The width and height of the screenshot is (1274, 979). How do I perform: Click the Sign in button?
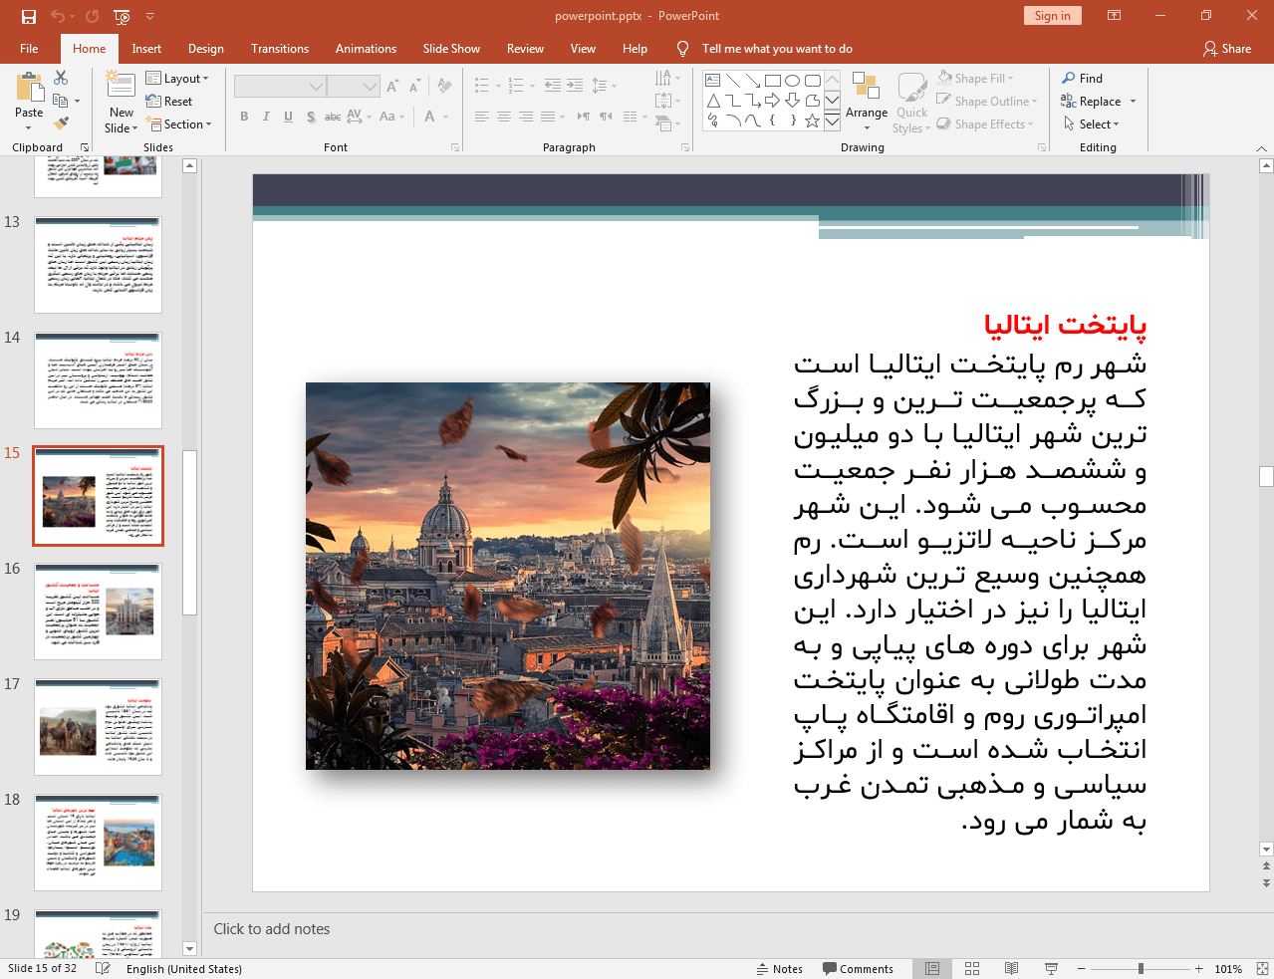pos(1052,16)
